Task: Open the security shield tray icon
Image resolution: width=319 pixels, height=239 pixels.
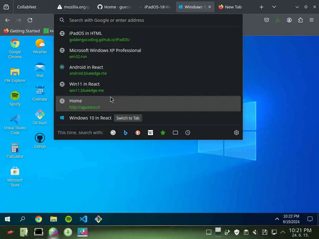Action: tap(237, 232)
